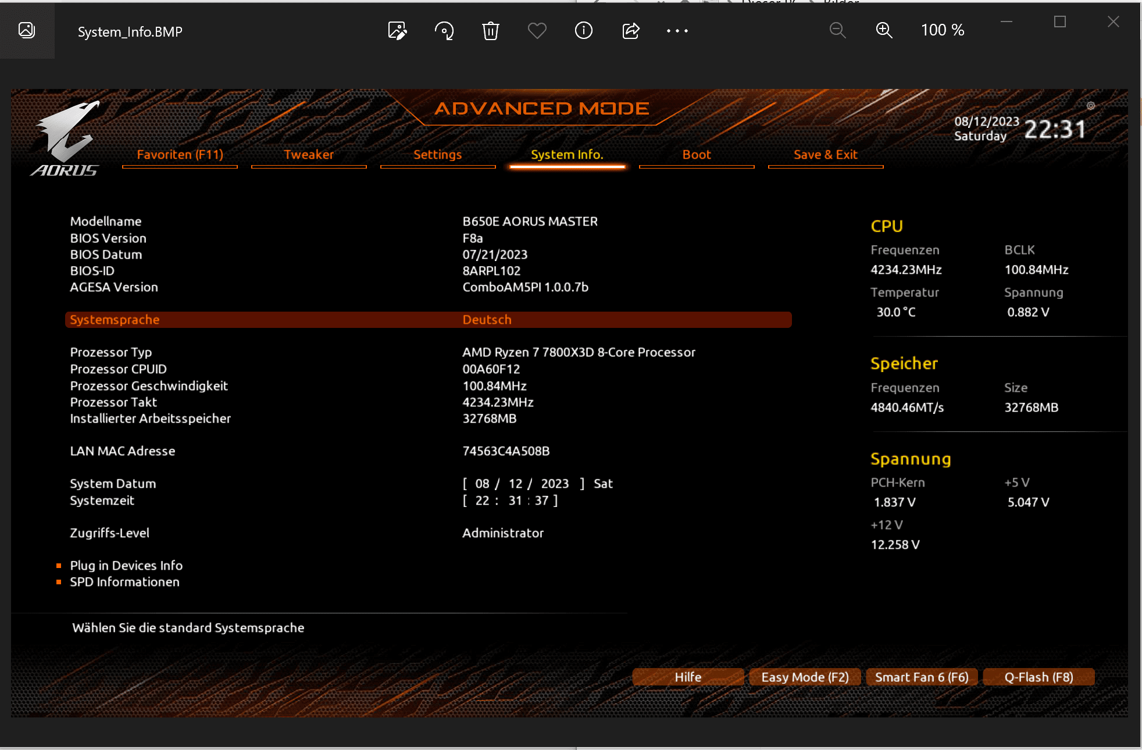The height and width of the screenshot is (750, 1142).
Task: Mark image as favorite with heart icon
Action: coord(537,30)
